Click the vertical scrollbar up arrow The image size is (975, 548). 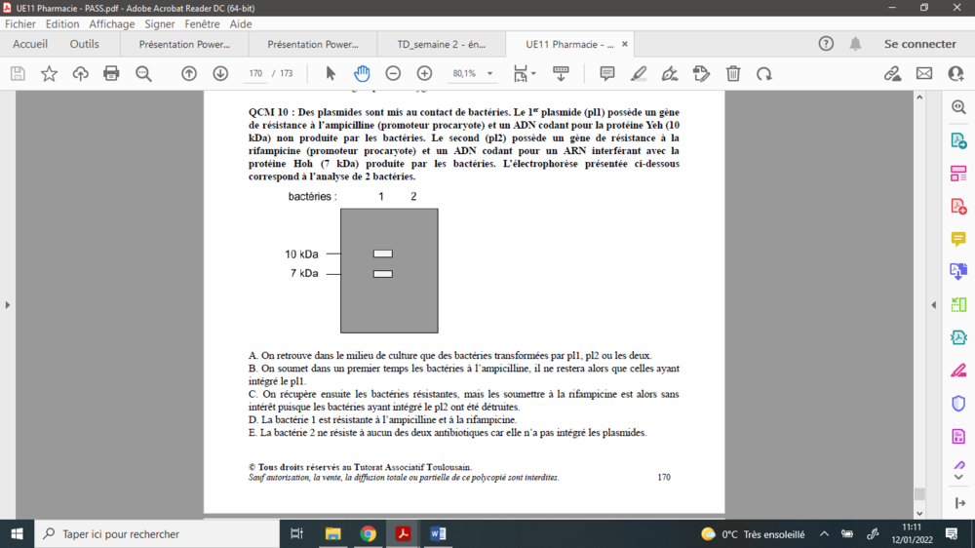pos(919,98)
